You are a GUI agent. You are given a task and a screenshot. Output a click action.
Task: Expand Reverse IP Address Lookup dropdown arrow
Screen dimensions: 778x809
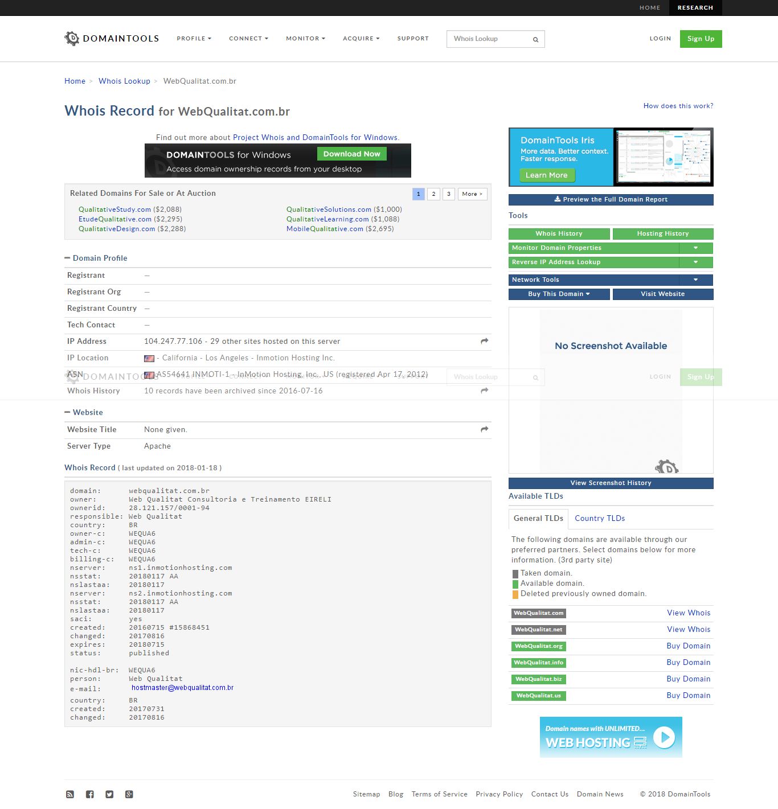696,262
